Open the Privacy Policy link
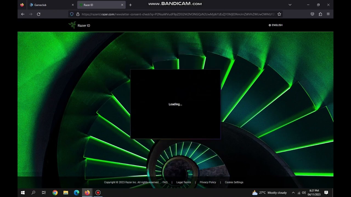This screenshot has height=197, width=351. [208, 182]
